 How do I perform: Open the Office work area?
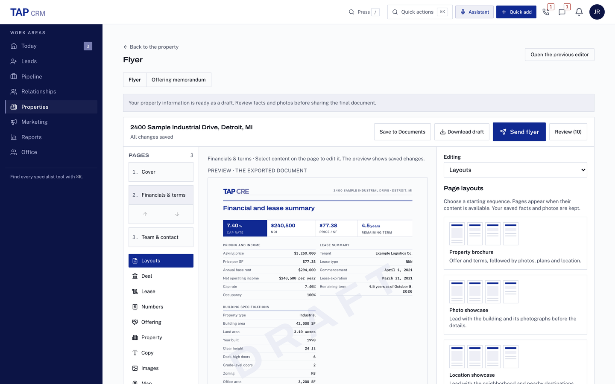point(51,152)
